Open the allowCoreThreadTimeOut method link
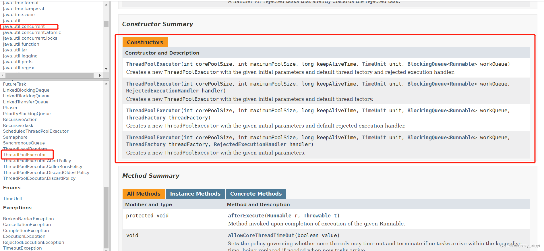The image size is (544, 251). [261, 235]
